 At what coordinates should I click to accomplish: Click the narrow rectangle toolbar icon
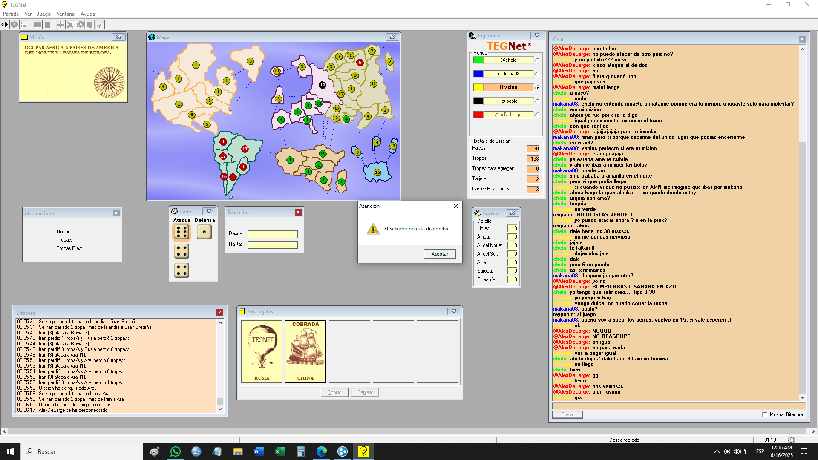pyautogui.click(x=48, y=25)
